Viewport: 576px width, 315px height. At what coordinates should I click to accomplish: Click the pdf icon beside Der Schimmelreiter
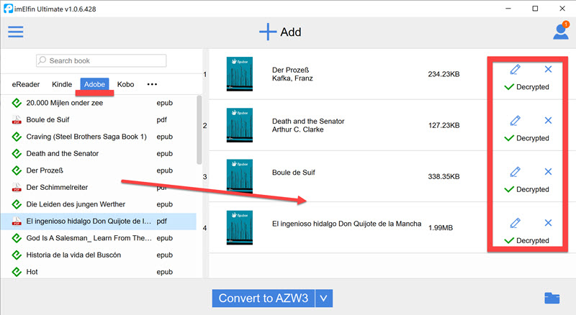point(17,187)
